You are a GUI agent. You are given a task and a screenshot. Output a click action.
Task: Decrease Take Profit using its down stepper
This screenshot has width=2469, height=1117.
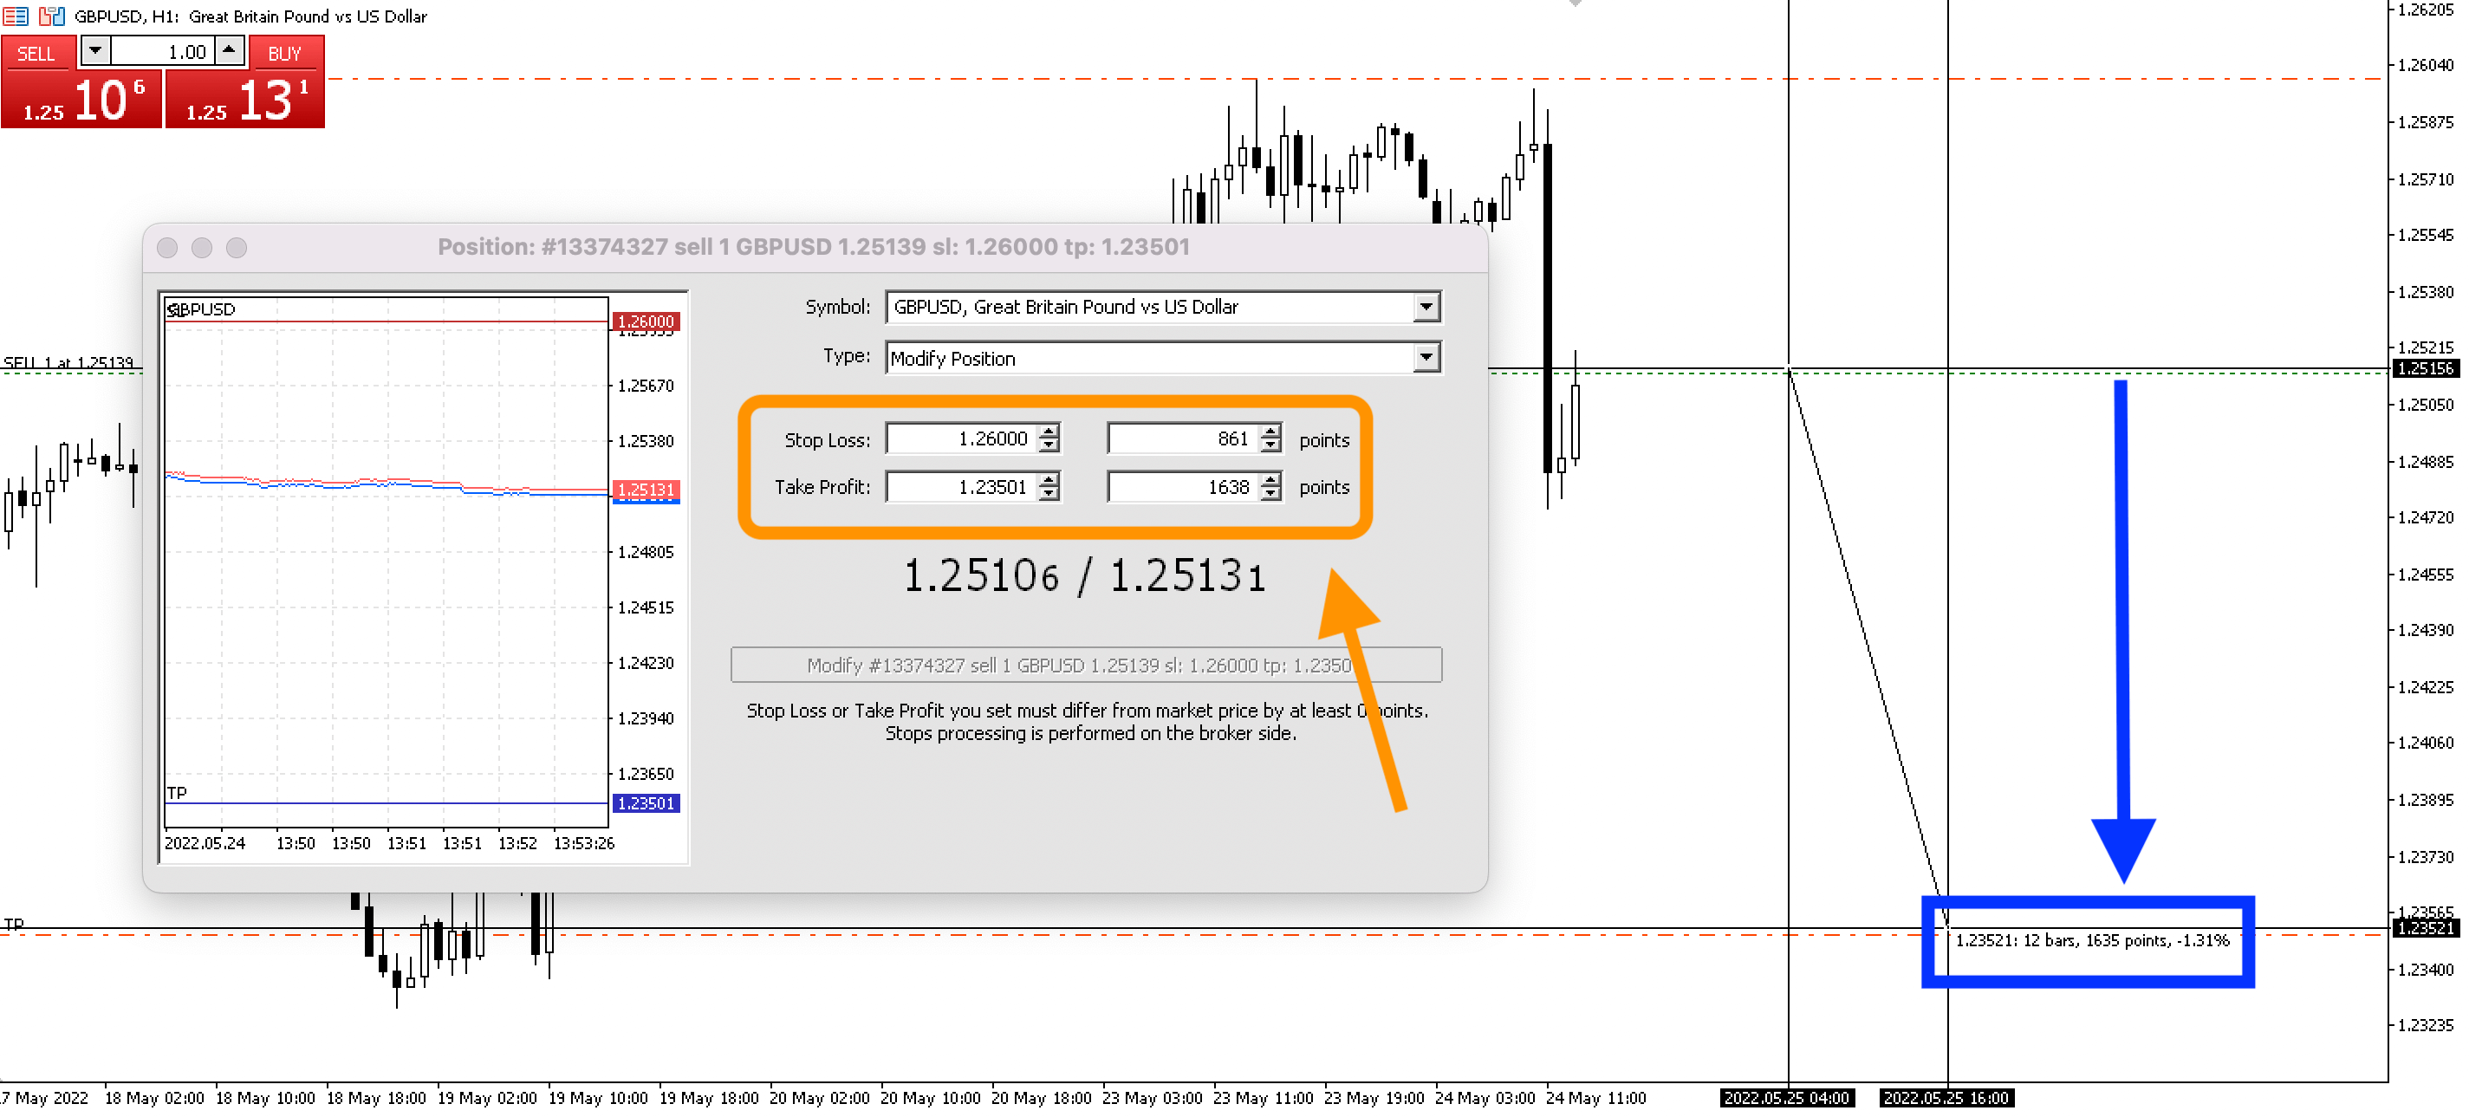(x=1049, y=492)
